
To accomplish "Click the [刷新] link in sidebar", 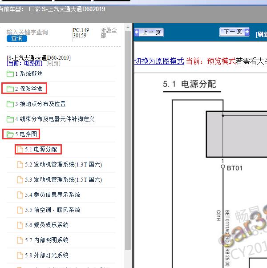I will 53,63.
